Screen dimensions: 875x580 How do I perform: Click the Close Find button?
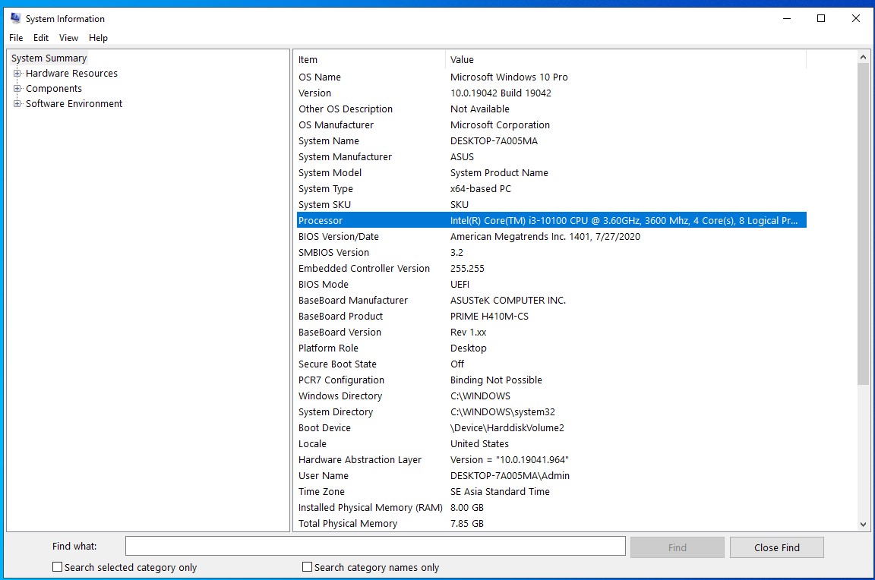pyautogui.click(x=776, y=547)
